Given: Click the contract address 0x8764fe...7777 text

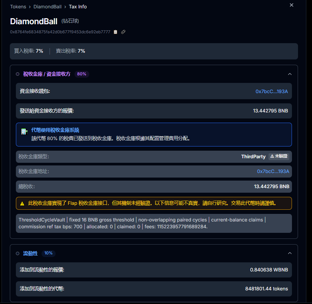Looking at the screenshot, I should tap(60, 32).
